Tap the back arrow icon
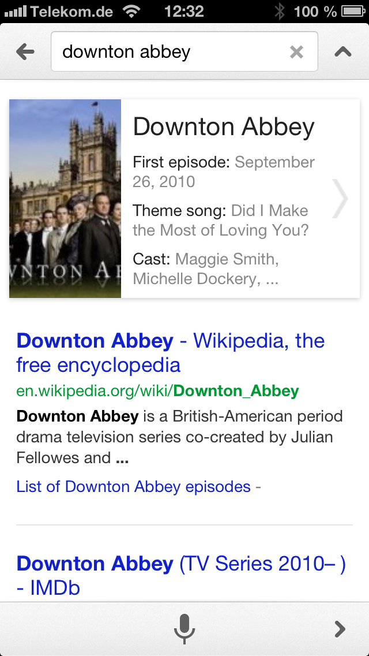This screenshot has width=369, height=656. 25,52
